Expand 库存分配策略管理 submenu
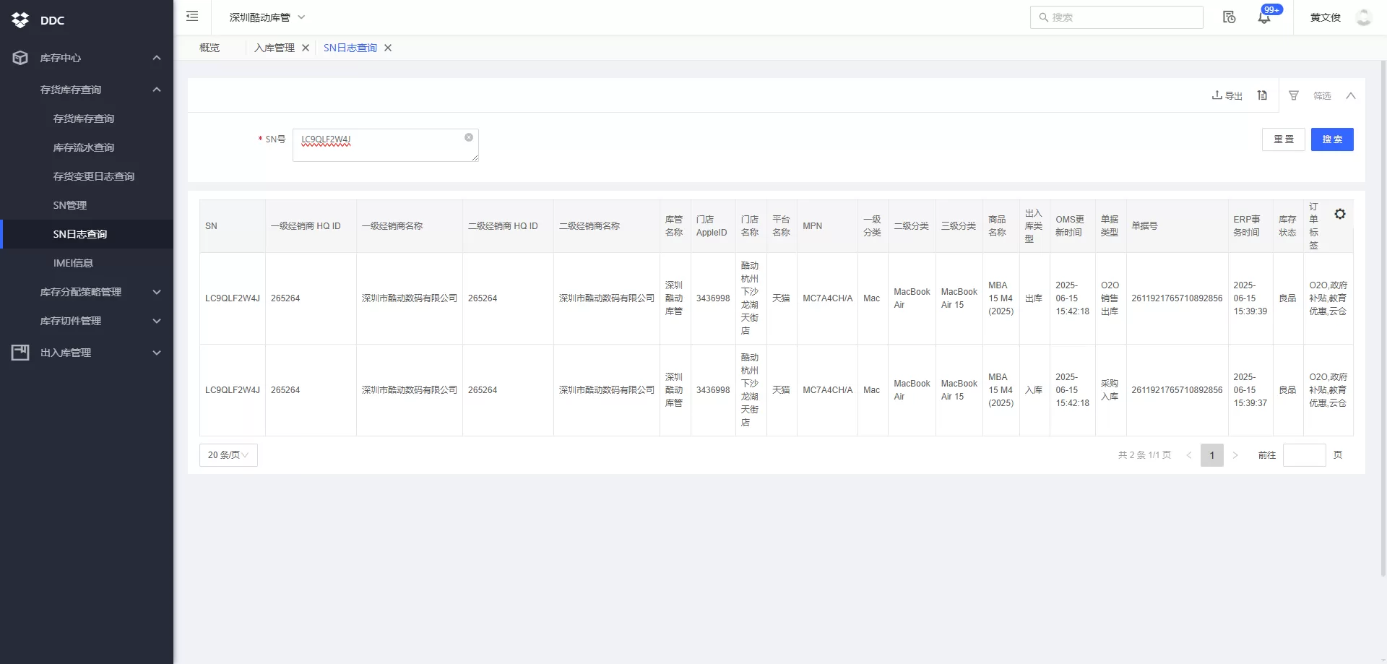The width and height of the screenshot is (1387, 664). coord(100,292)
